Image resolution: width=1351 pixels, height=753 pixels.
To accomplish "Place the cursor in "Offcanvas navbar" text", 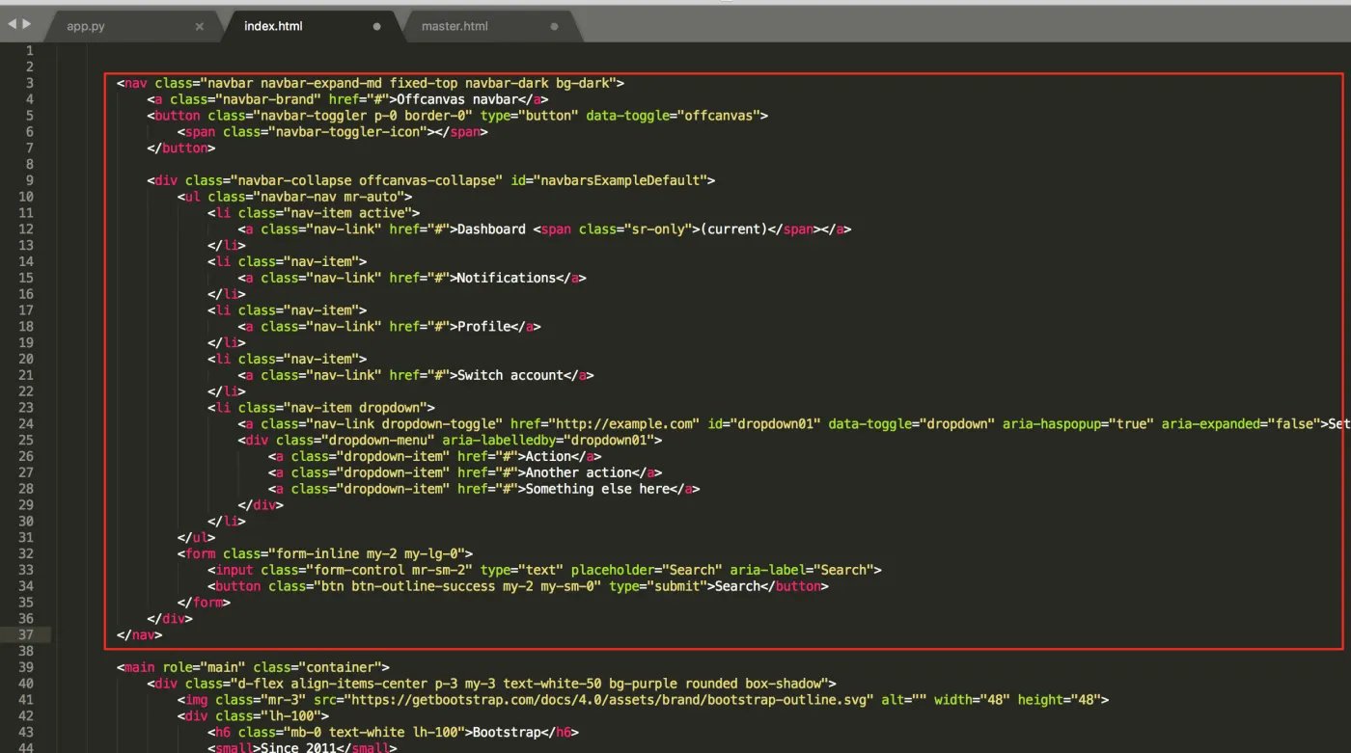I will pos(457,99).
